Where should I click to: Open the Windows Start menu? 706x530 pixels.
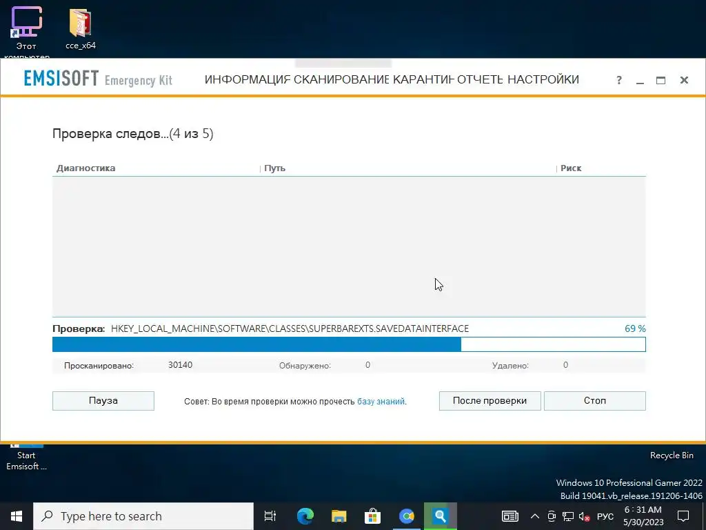click(x=17, y=516)
